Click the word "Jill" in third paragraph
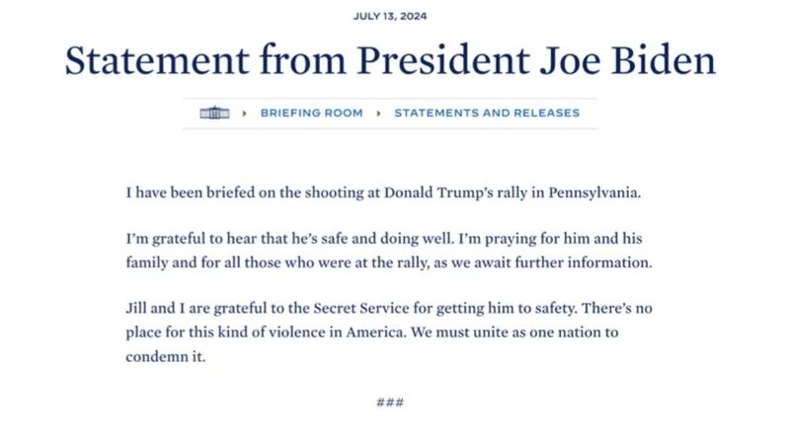790x444 pixels. [x=136, y=308]
